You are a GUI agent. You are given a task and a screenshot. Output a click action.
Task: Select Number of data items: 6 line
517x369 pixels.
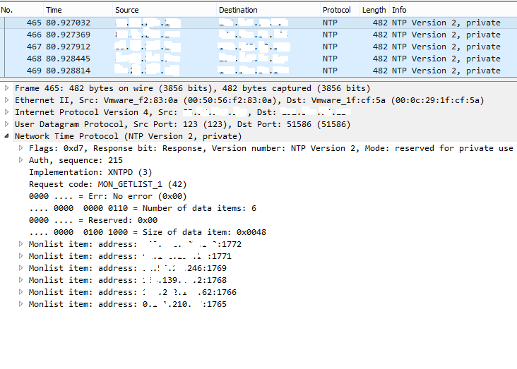(143, 208)
